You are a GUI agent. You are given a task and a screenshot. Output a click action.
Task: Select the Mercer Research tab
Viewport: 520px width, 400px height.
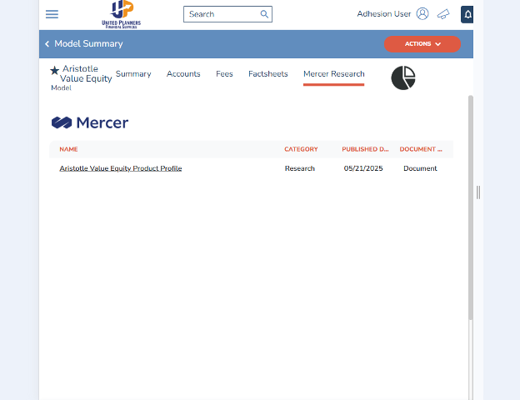pos(333,74)
